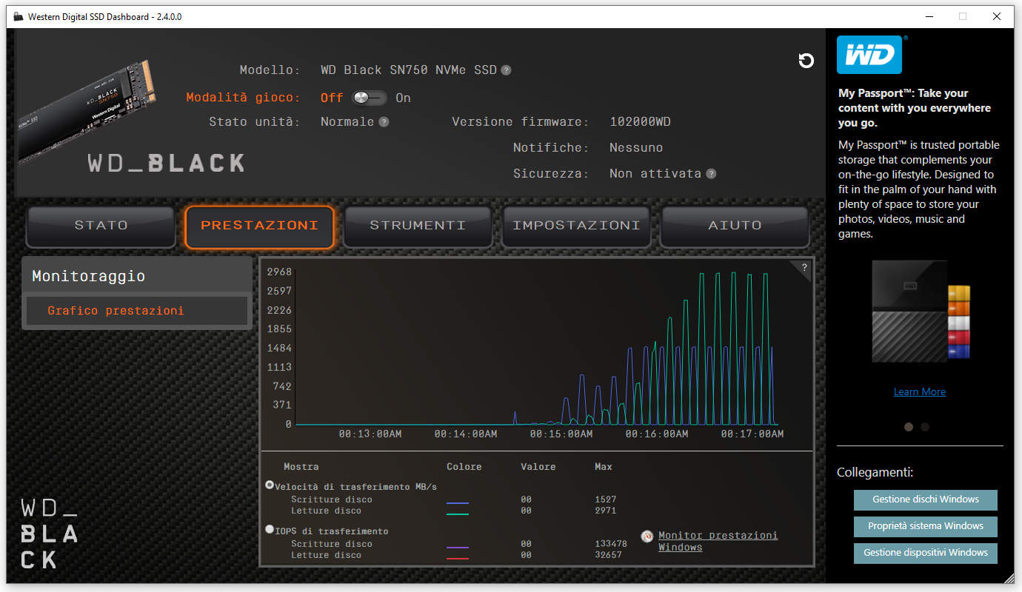Click the app icon in the title bar

tap(19, 16)
